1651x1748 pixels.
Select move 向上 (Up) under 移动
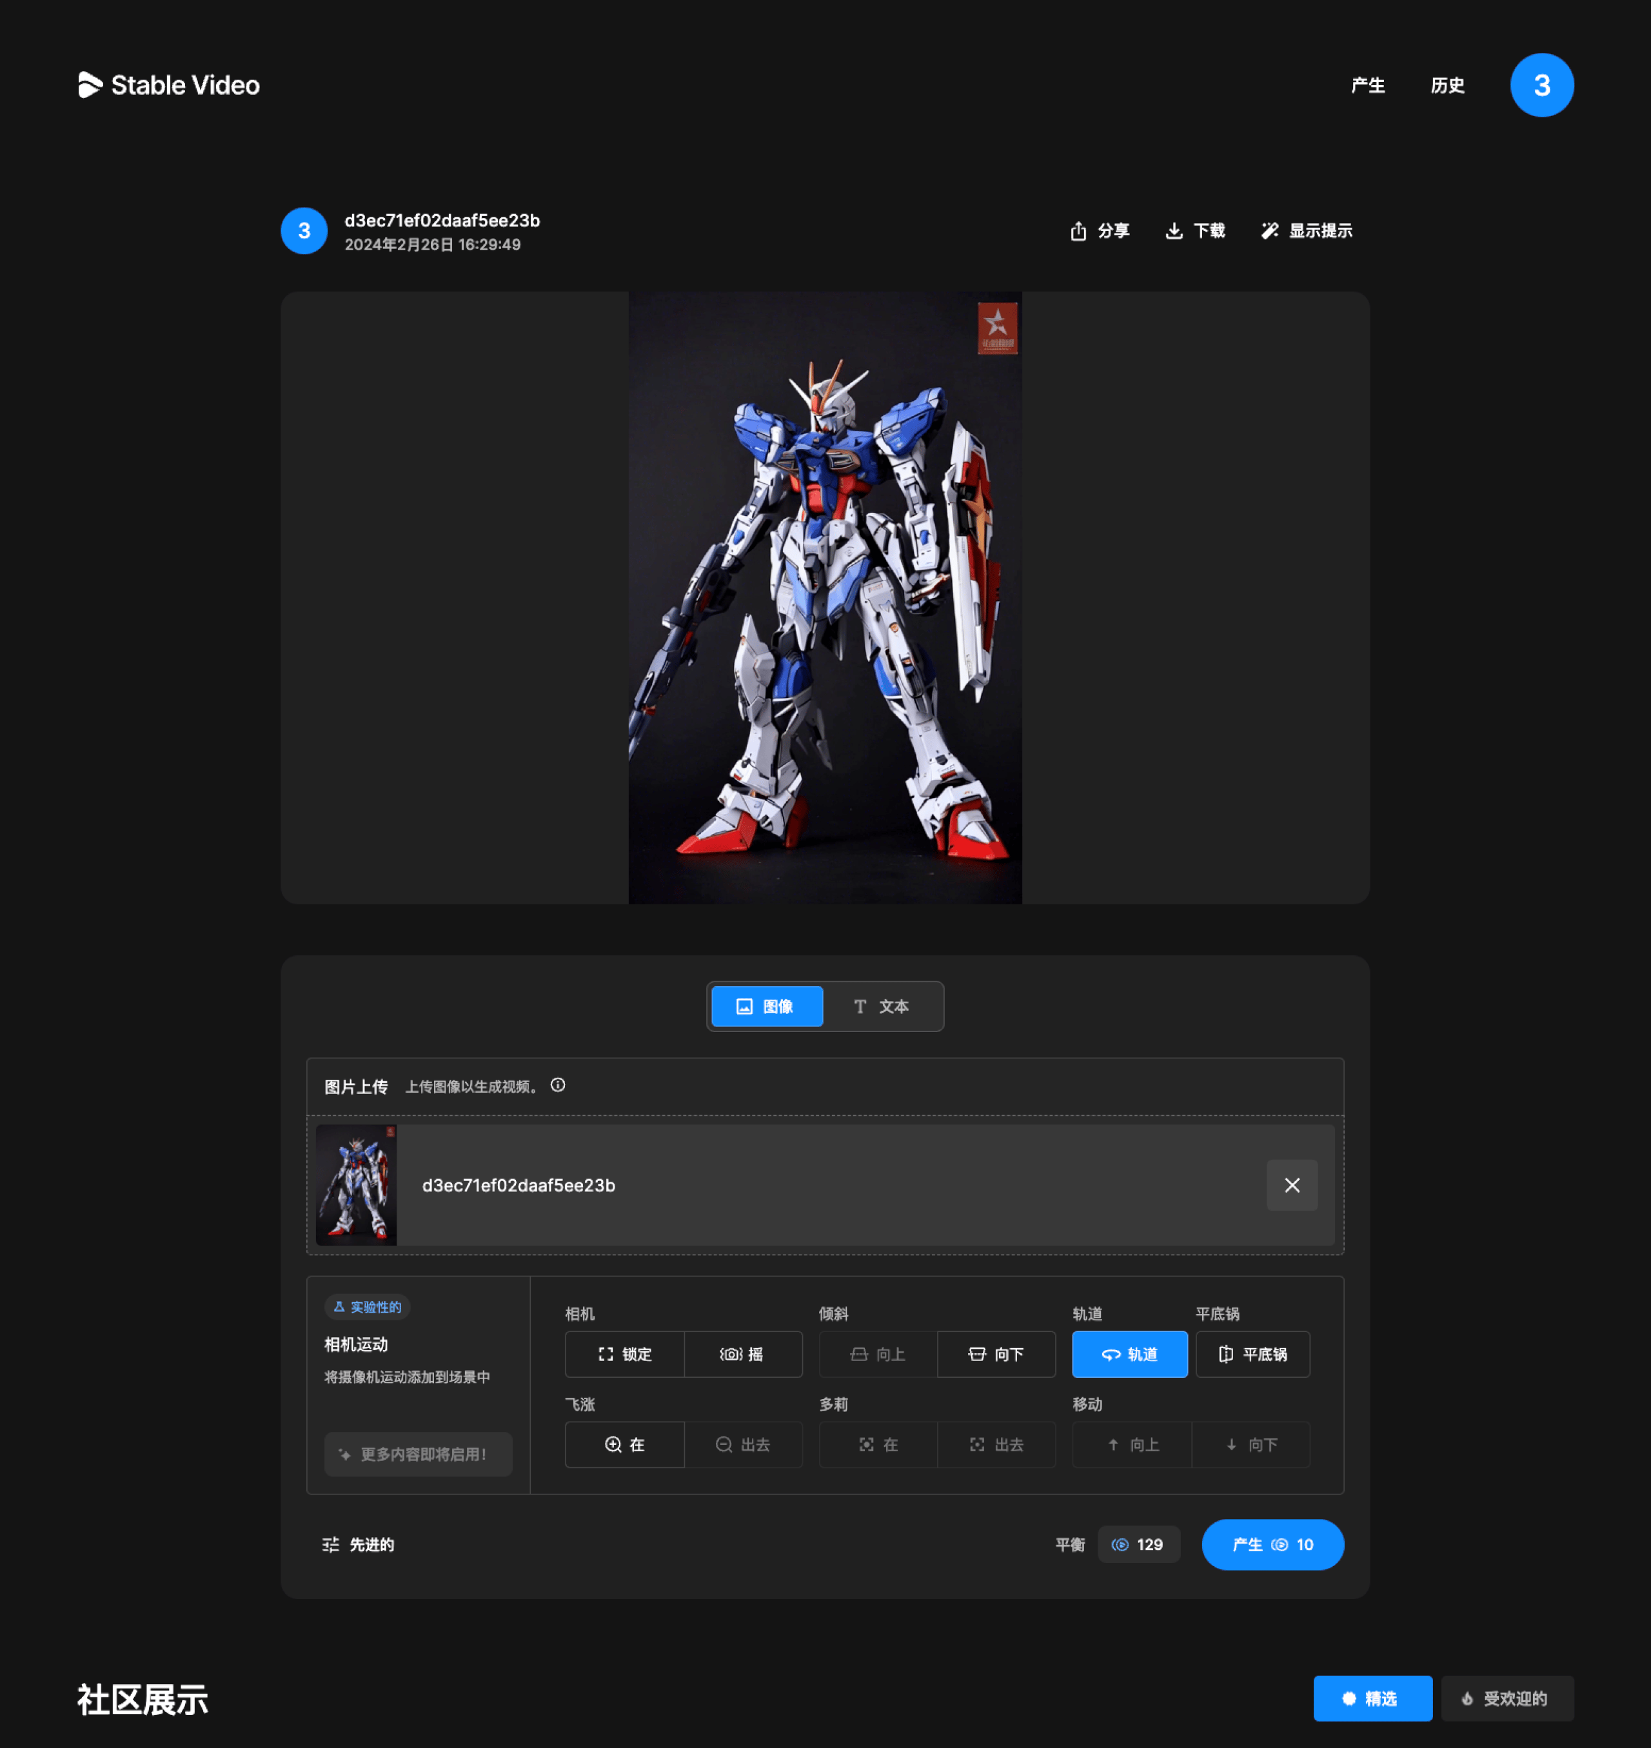click(1132, 1444)
